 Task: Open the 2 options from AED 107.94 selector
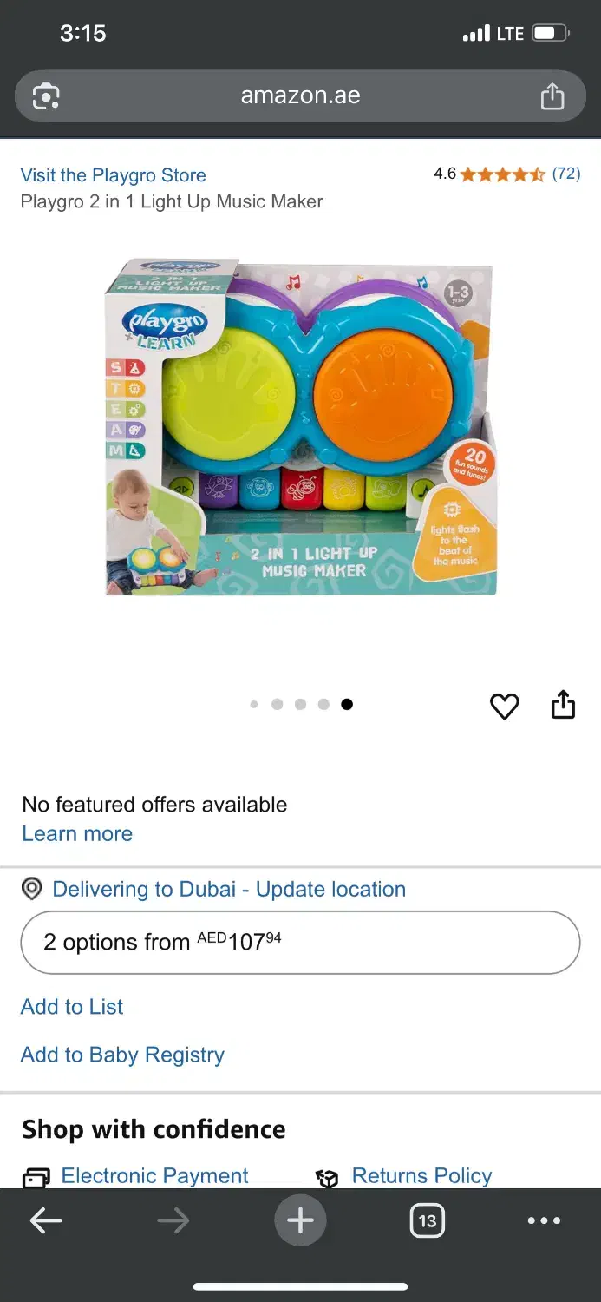(x=300, y=942)
